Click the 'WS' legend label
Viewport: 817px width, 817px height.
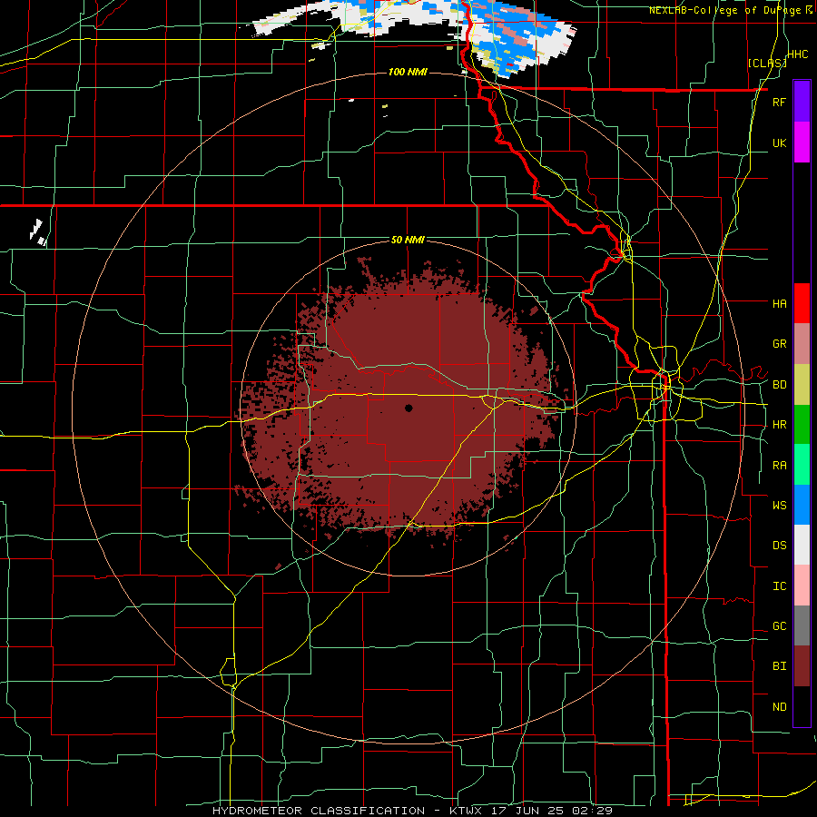pyautogui.click(x=779, y=506)
